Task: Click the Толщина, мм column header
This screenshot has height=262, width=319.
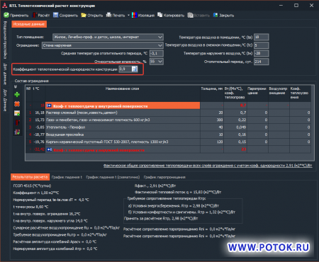Action: click(x=212, y=93)
